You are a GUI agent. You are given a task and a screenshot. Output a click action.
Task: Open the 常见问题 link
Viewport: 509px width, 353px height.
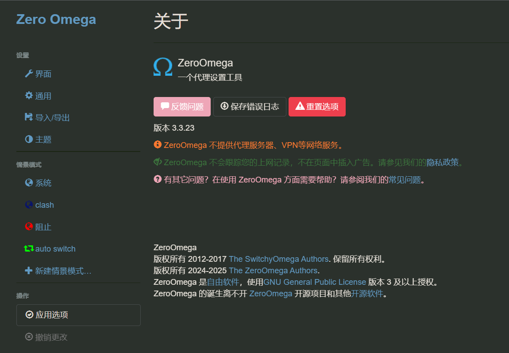point(405,179)
